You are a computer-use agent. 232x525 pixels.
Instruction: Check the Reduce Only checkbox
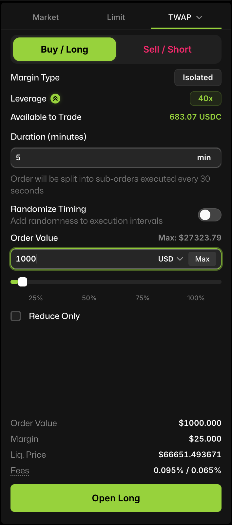tap(16, 316)
